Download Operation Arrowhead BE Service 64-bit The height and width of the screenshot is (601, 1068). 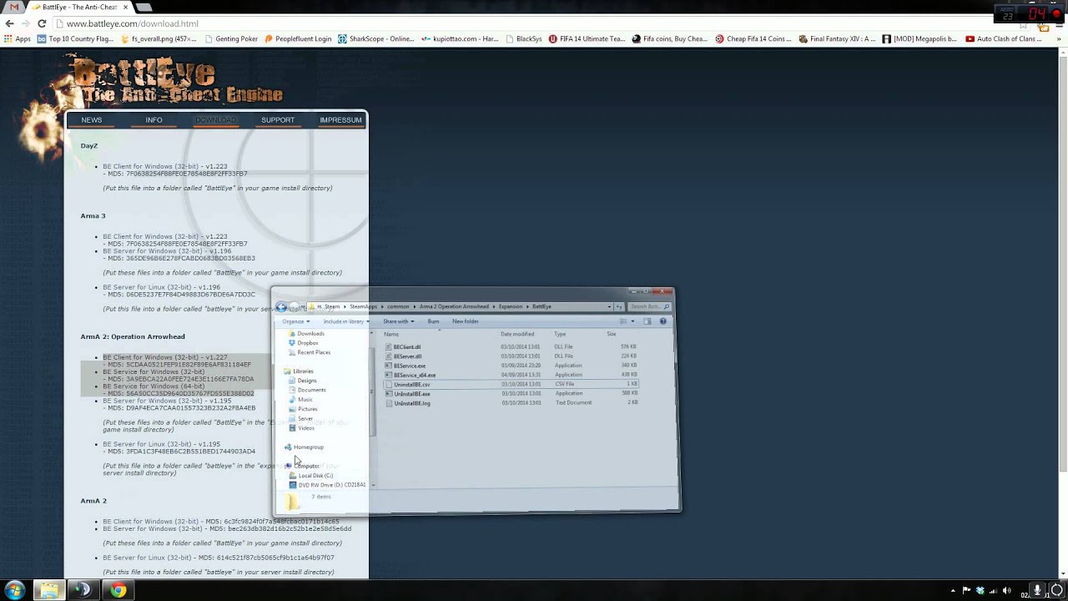[154, 386]
